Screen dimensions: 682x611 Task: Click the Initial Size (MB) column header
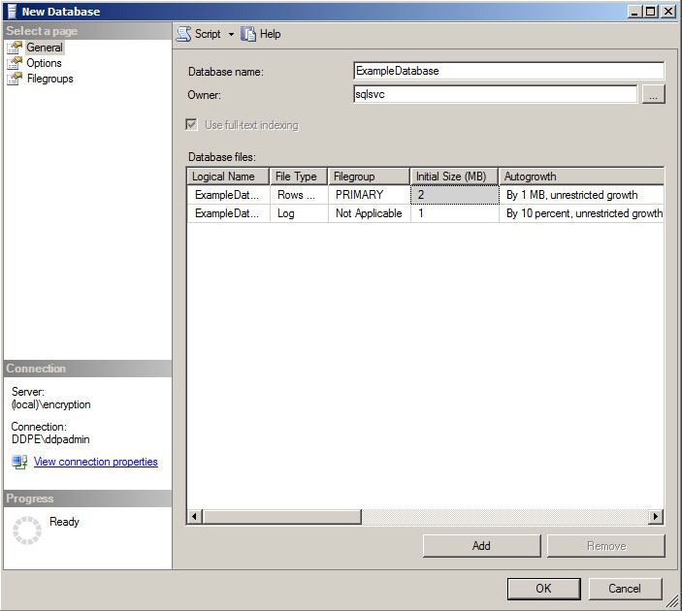click(x=454, y=177)
